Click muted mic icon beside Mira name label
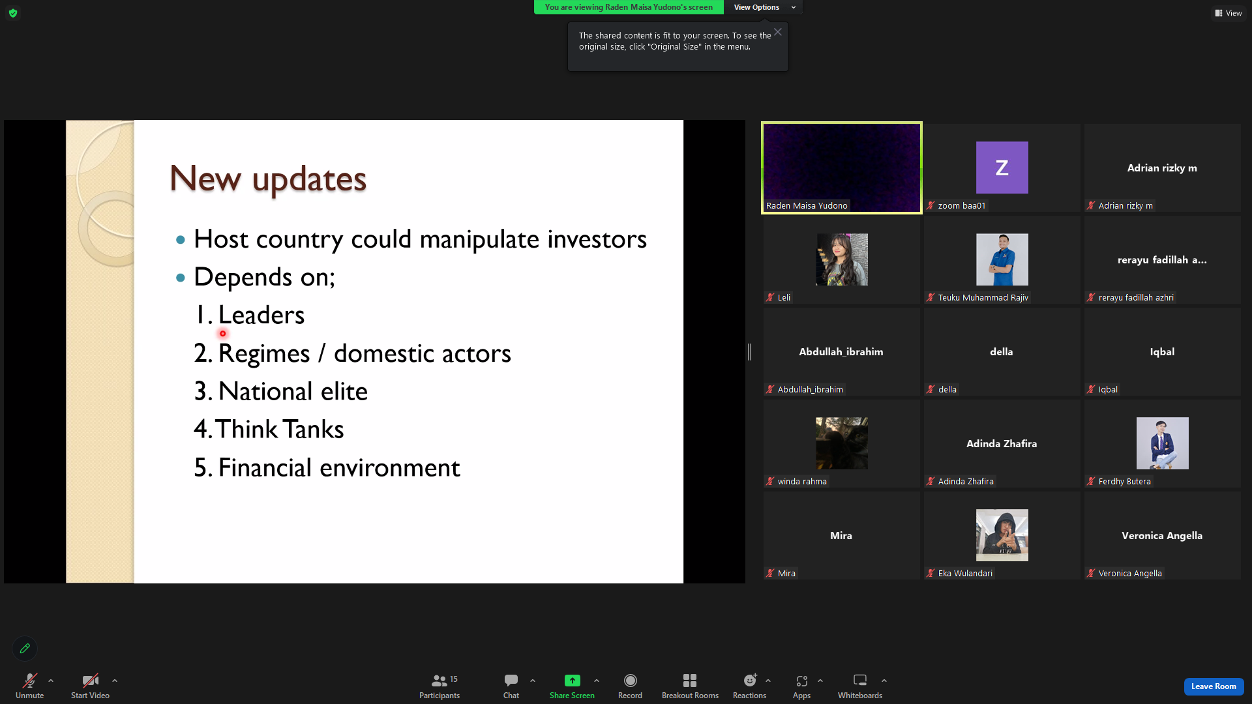The image size is (1252, 704). pos(770,574)
